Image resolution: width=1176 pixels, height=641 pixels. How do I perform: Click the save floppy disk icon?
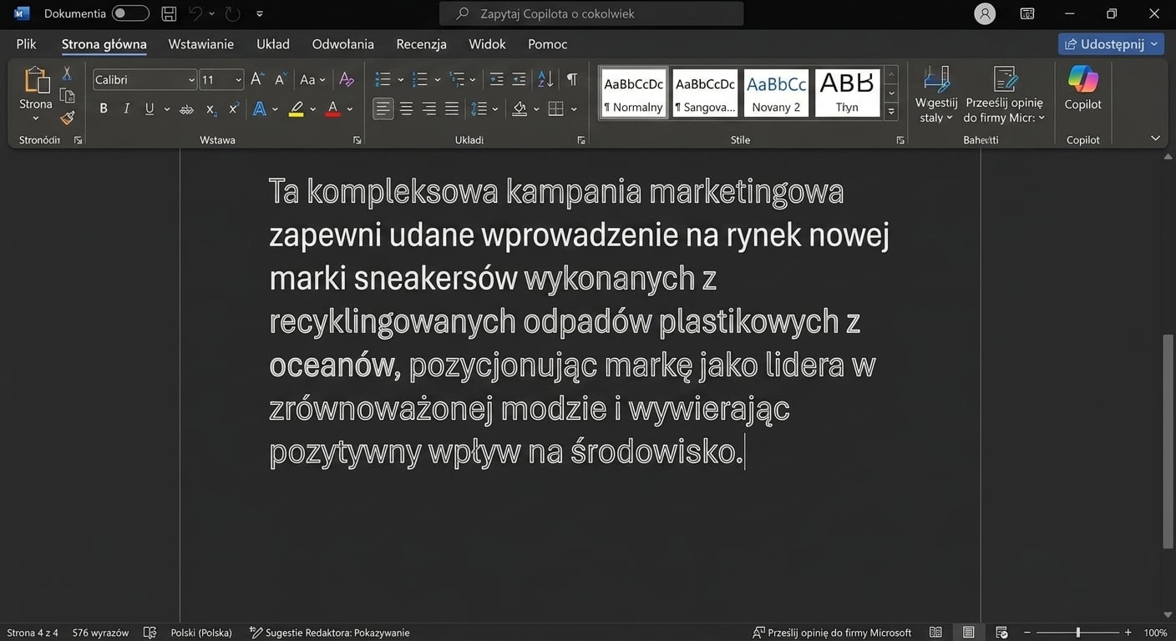coord(169,13)
